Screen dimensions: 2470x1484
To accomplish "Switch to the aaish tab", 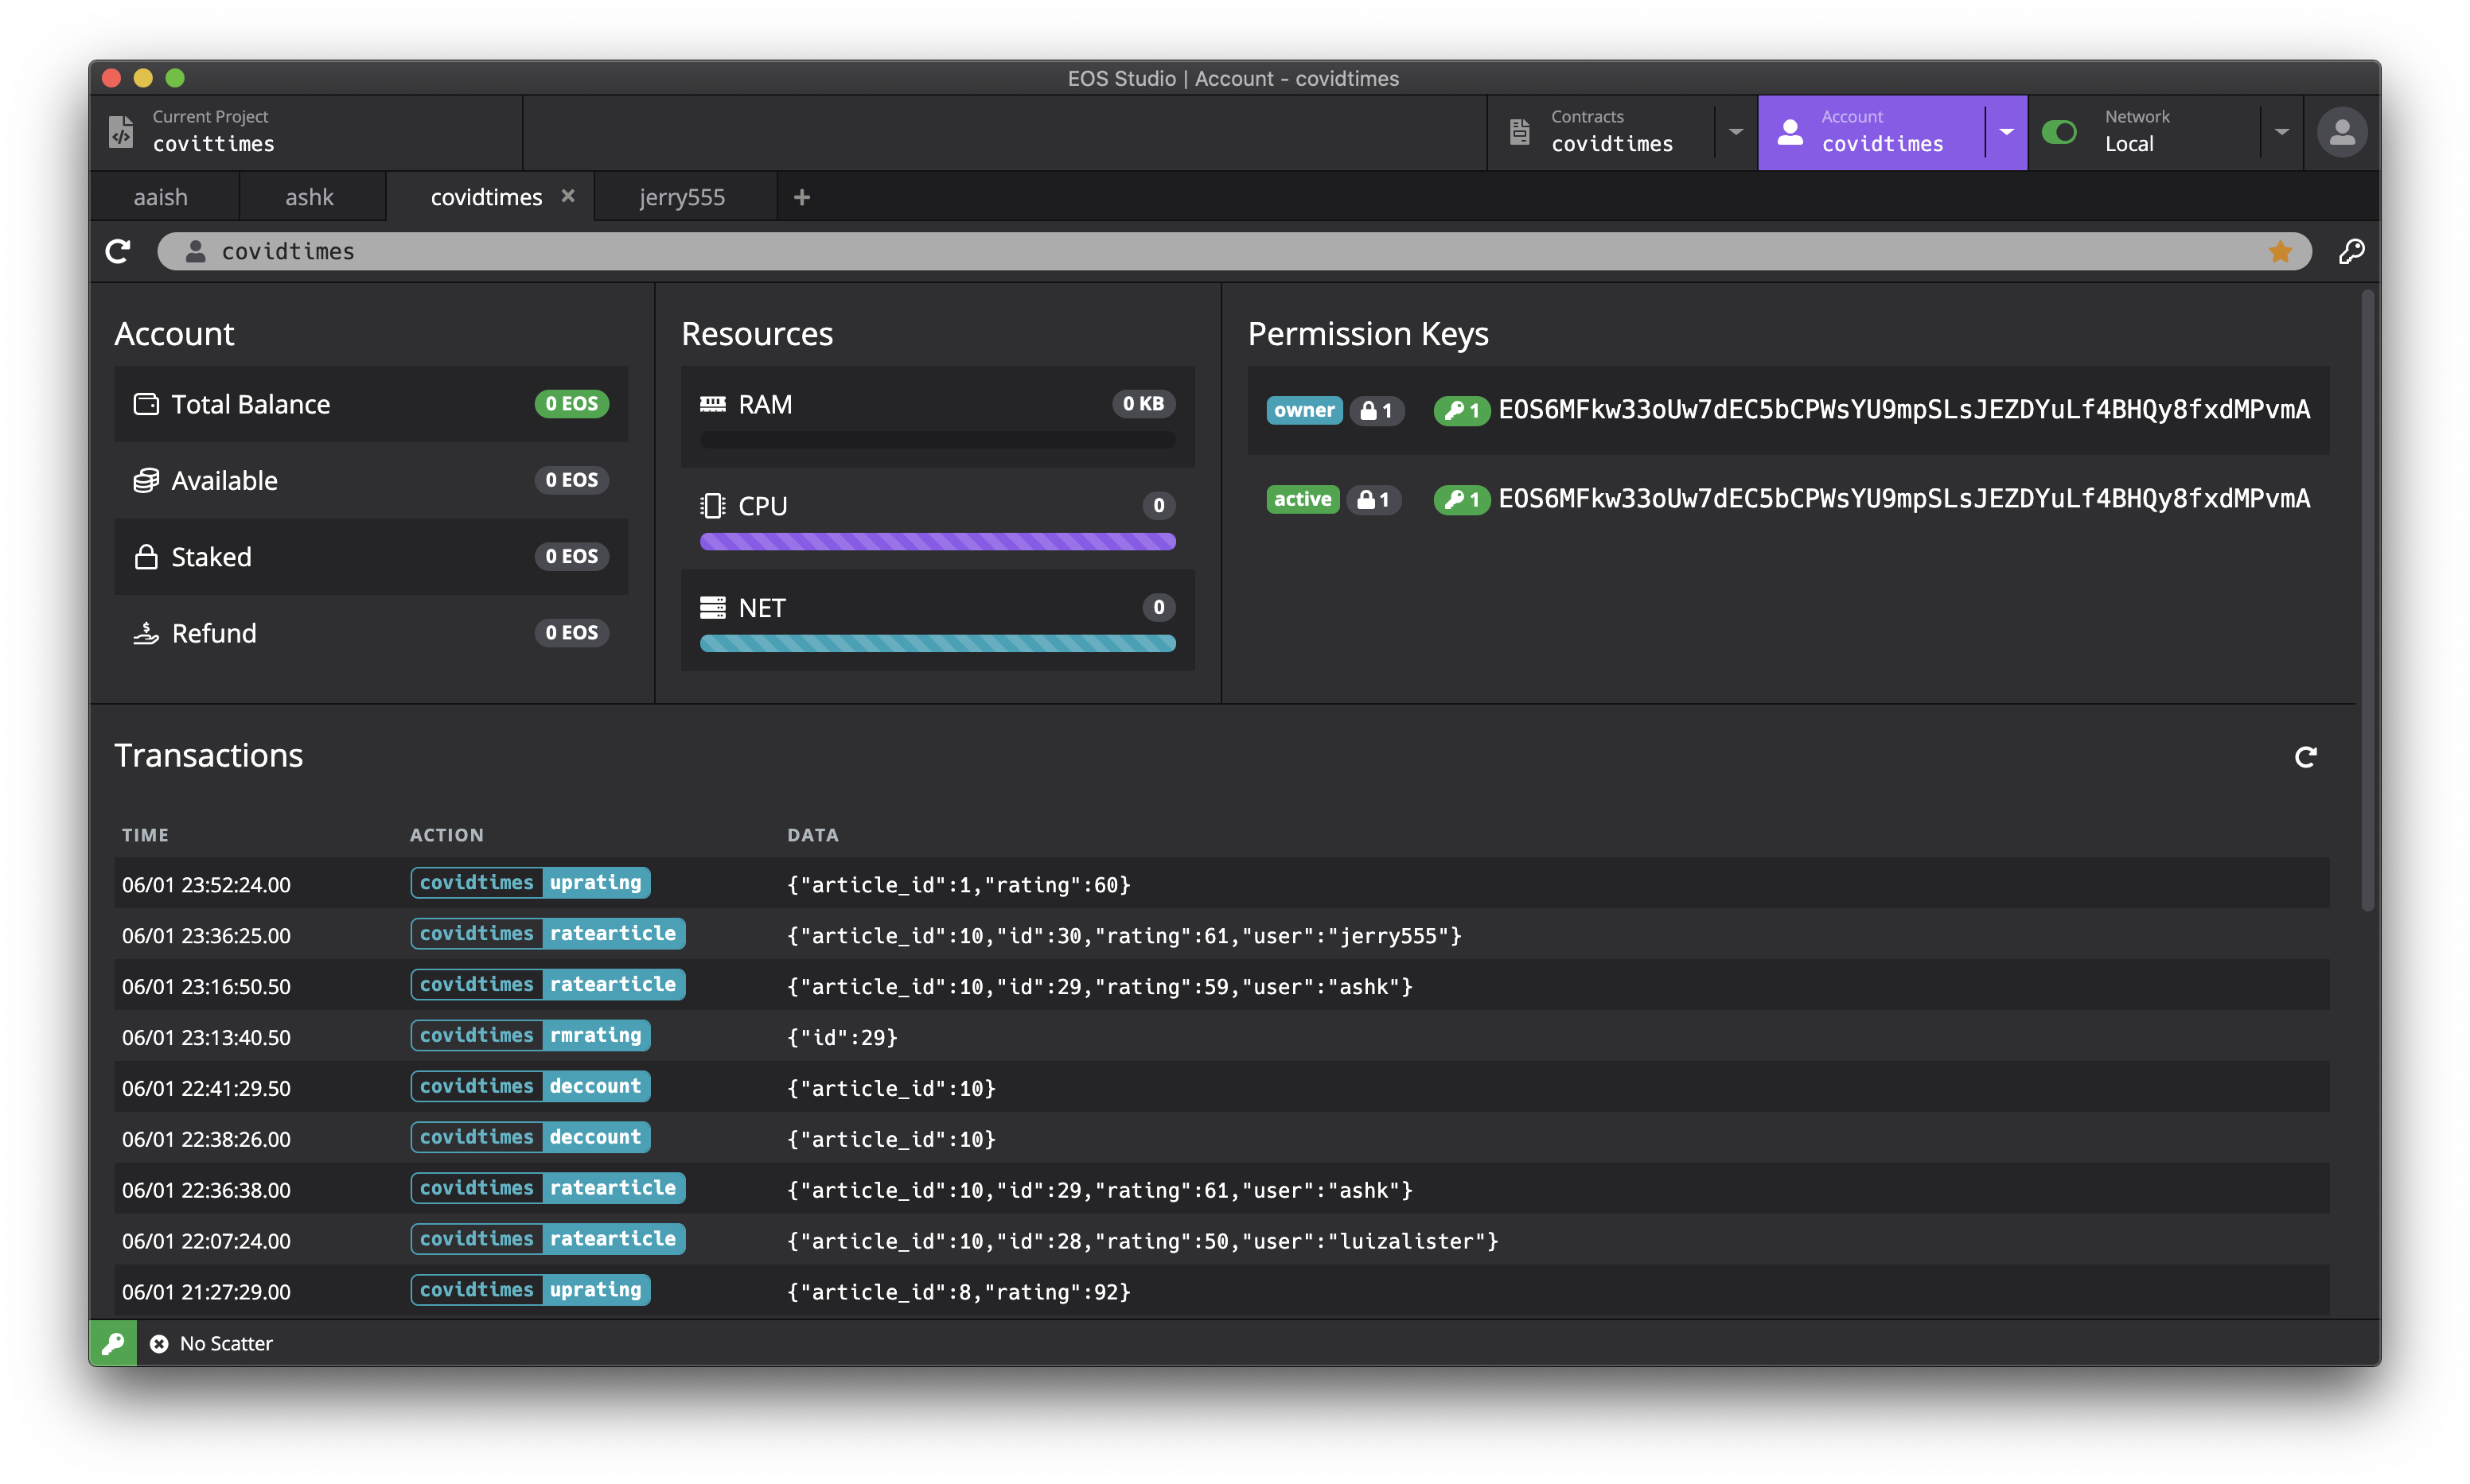I will coord(161,197).
